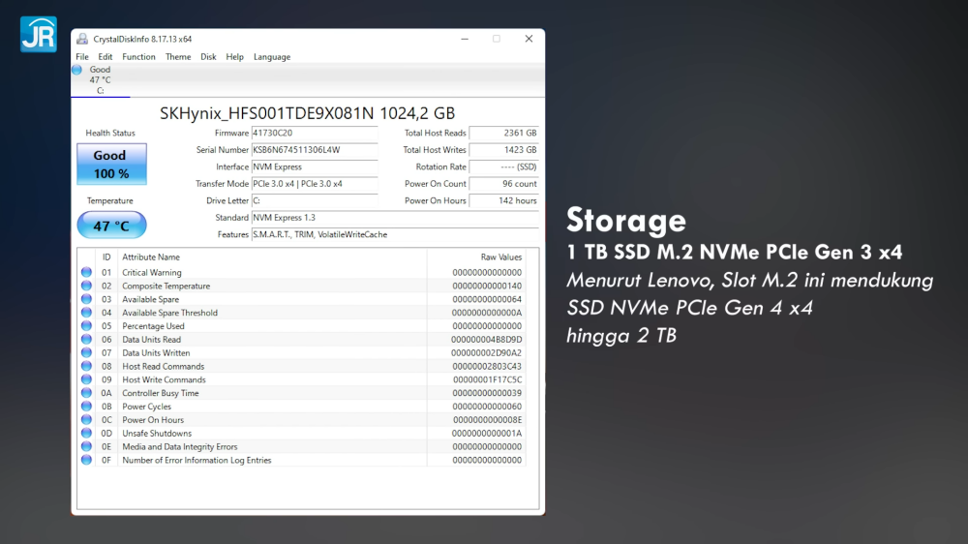The height and width of the screenshot is (544, 968).
Task: Click the 47 °C temperature button
Action: point(111,226)
